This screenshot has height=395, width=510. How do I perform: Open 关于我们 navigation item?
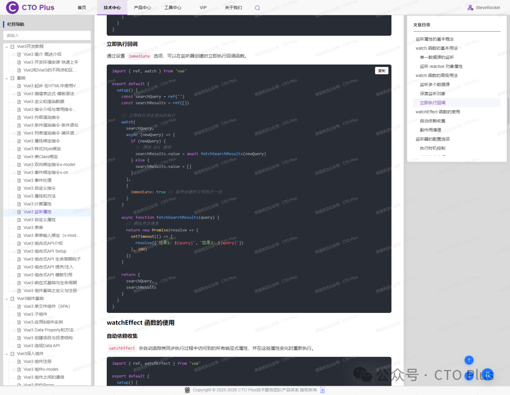(x=234, y=8)
